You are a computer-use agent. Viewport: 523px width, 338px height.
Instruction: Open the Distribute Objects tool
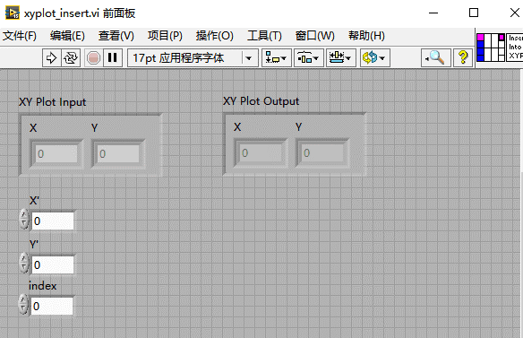(x=309, y=58)
